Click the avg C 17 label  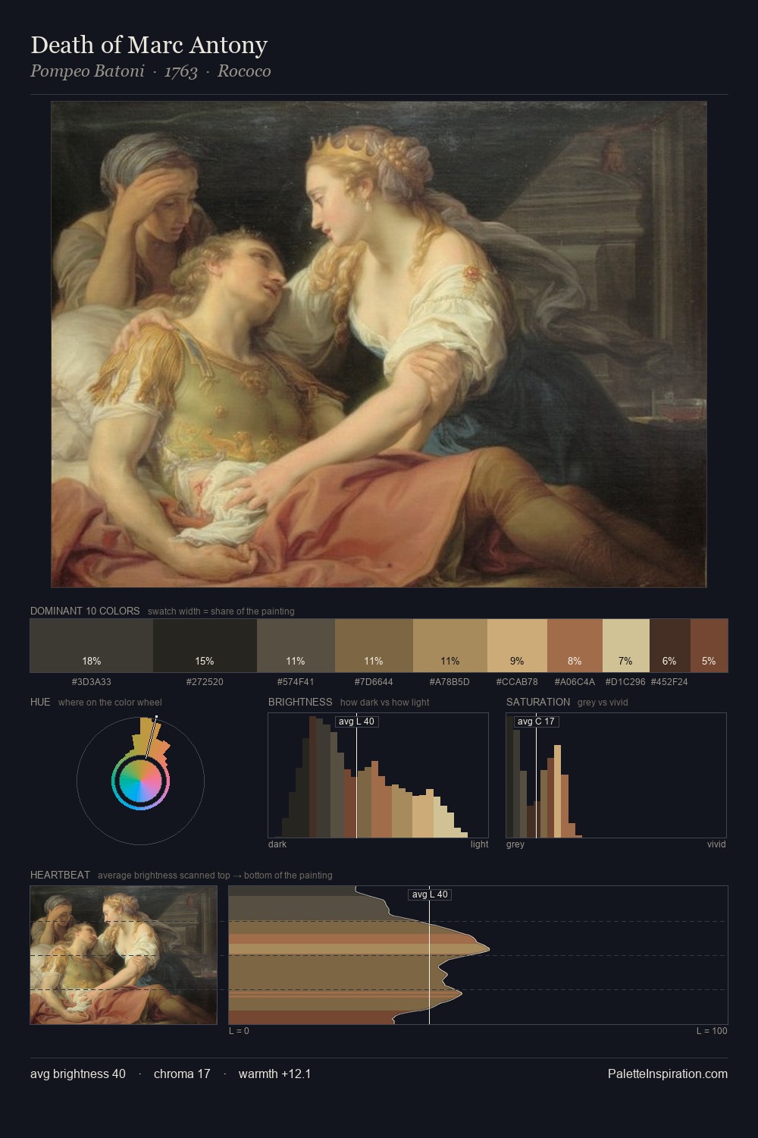(x=536, y=721)
